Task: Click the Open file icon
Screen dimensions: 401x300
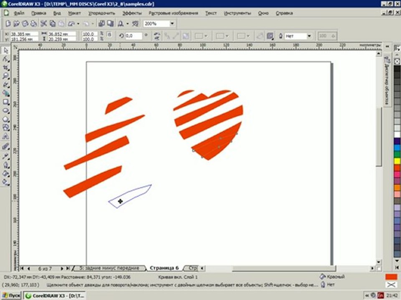Action: click(x=16, y=24)
